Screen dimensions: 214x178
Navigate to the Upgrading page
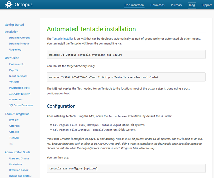15,50
